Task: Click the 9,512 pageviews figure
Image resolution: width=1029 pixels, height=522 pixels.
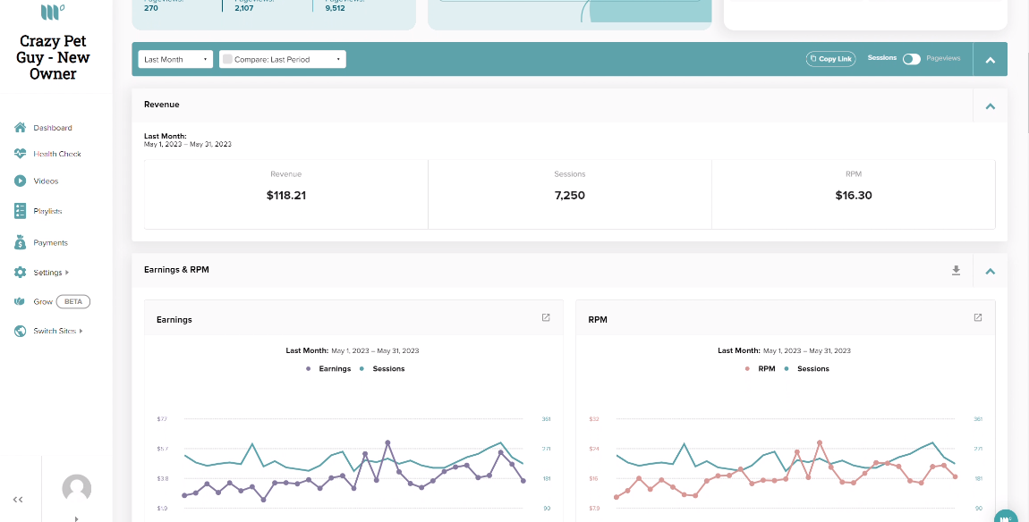Action: tap(335, 9)
